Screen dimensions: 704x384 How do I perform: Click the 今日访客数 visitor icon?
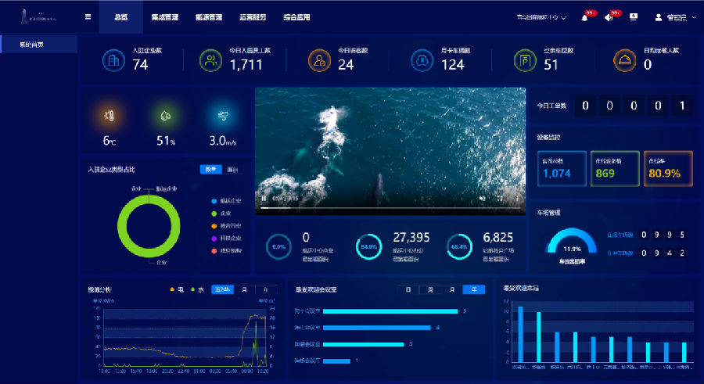coord(318,59)
